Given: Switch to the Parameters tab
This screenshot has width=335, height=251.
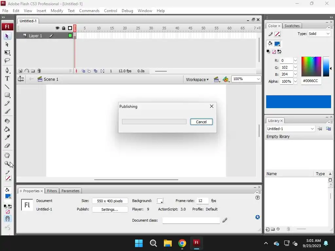Looking at the screenshot, I should tap(70, 191).
